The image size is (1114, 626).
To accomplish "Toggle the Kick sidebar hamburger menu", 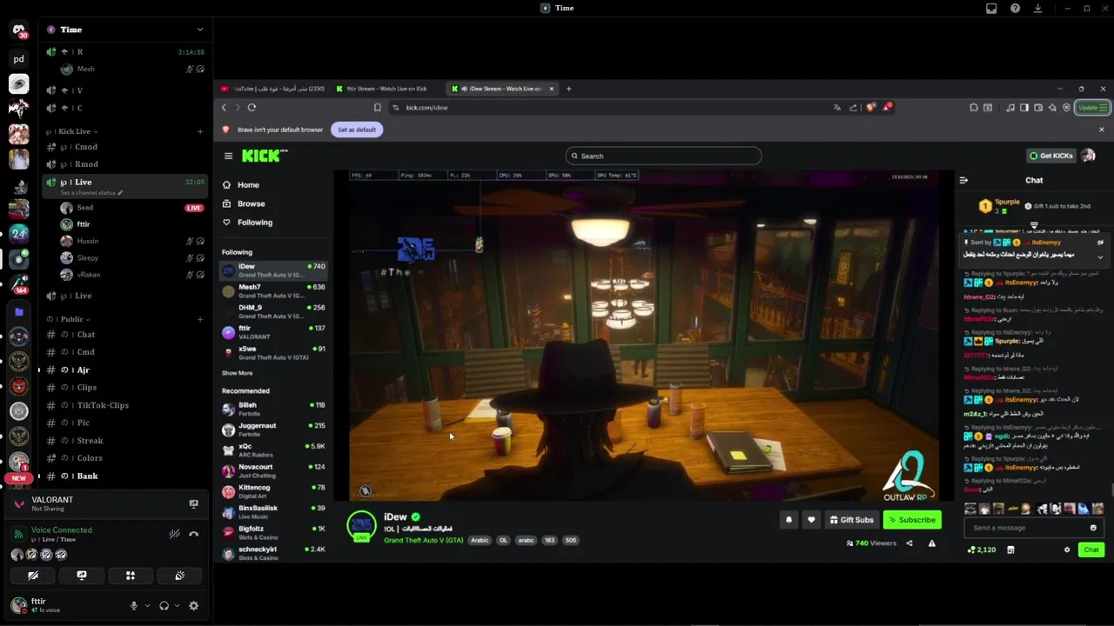I will [228, 156].
